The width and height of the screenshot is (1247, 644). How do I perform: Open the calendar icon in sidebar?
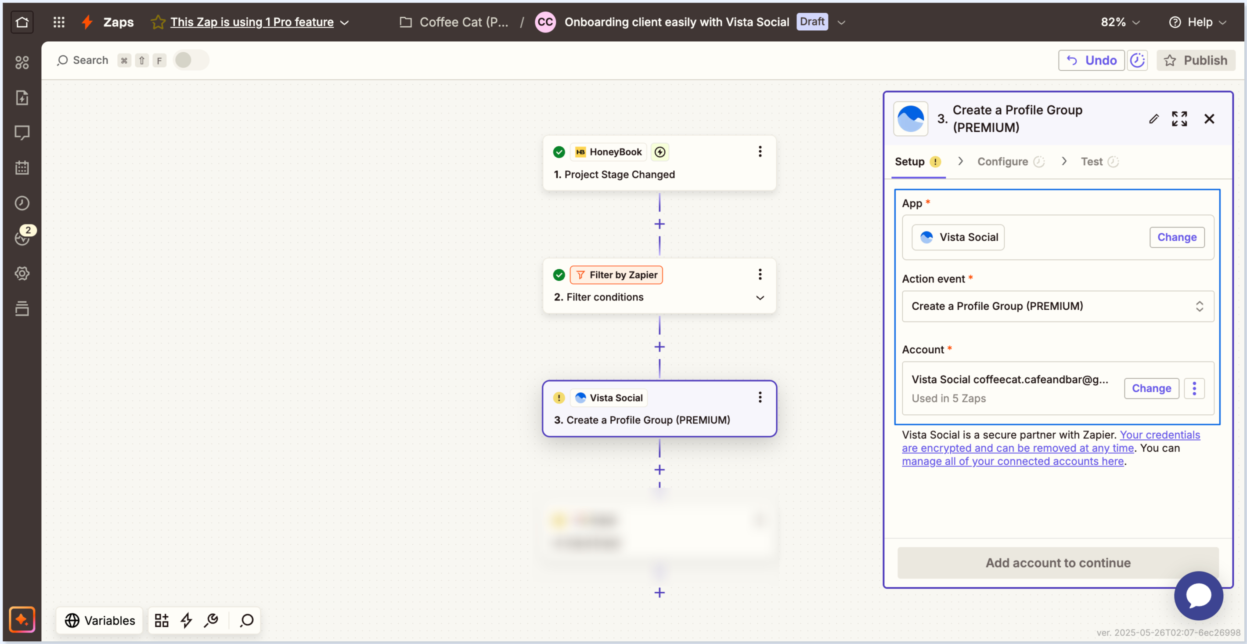(22, 168)
